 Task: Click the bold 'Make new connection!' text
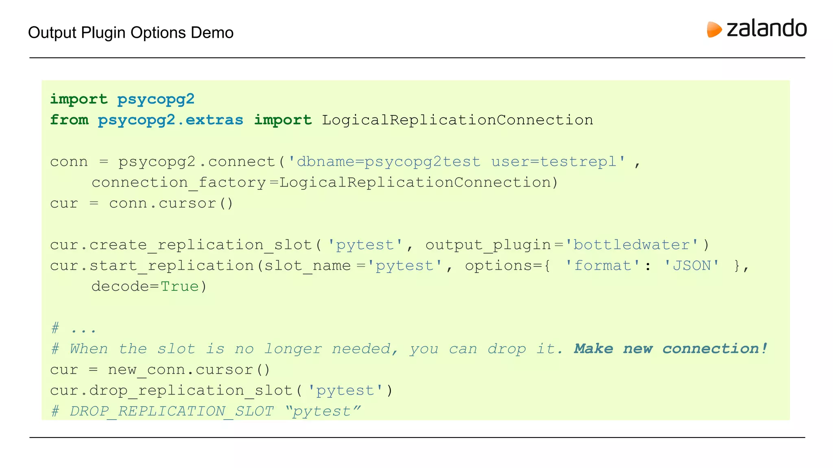click(671, 349)
